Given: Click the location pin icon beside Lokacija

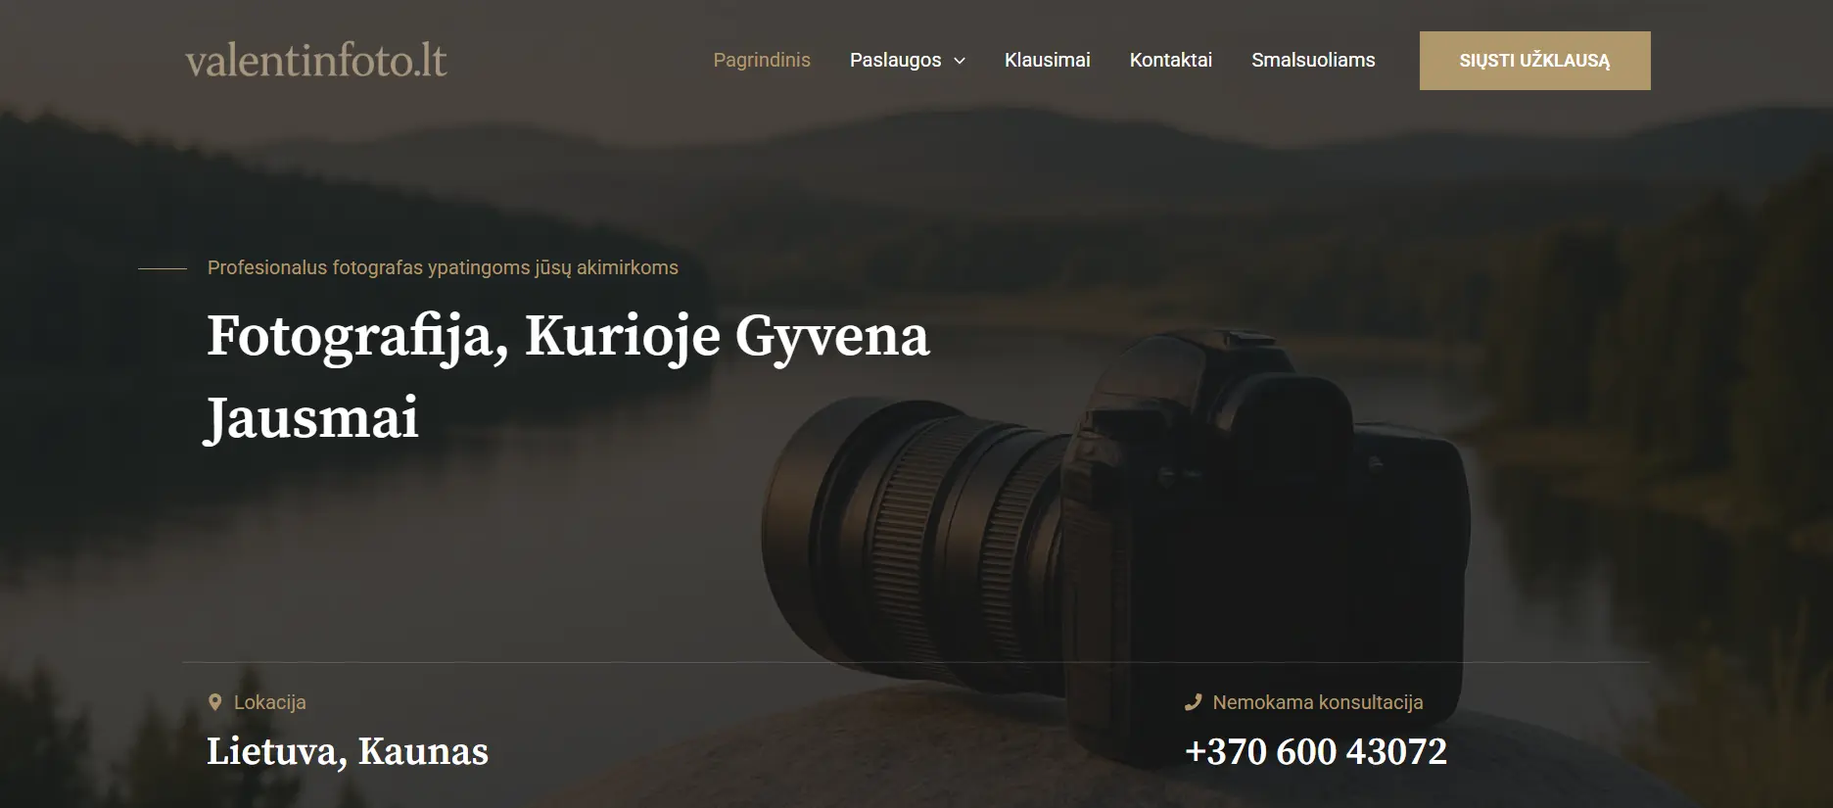Looking at the screenshot, I should [215, 702].
